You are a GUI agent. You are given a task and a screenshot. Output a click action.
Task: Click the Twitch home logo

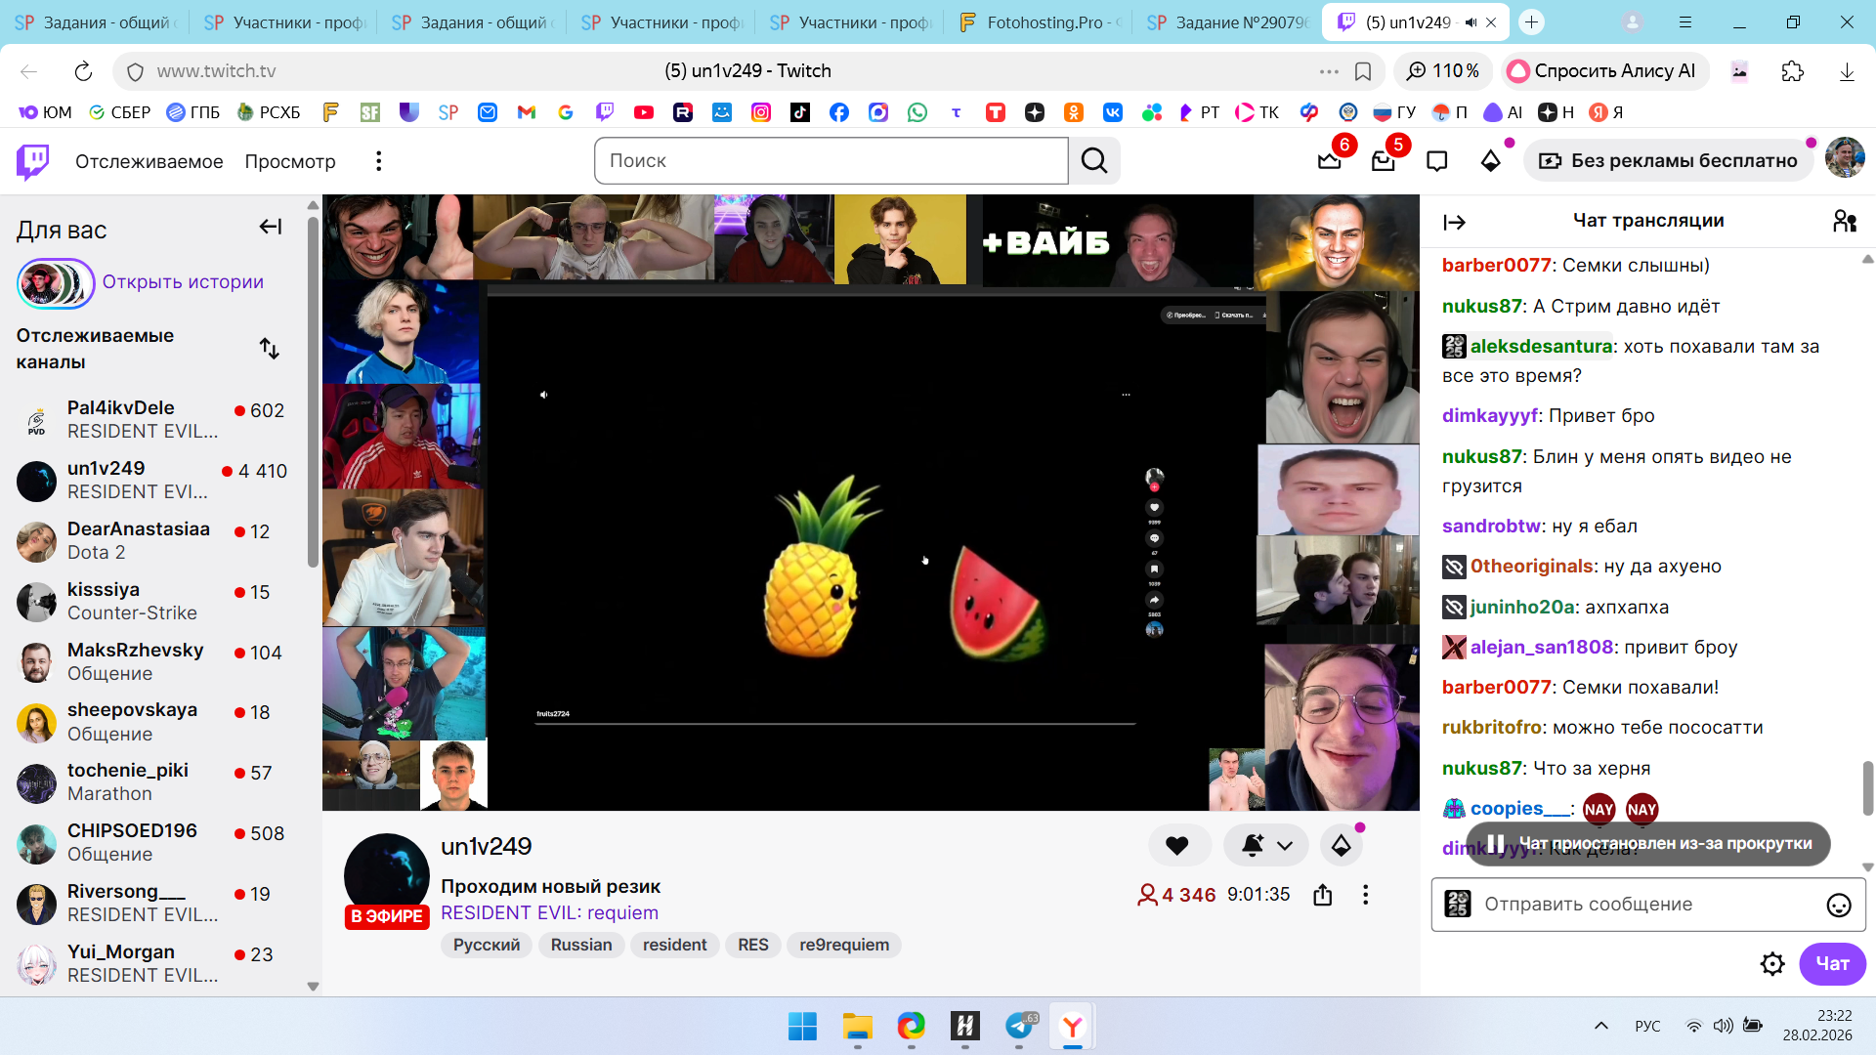pos(32,161)
